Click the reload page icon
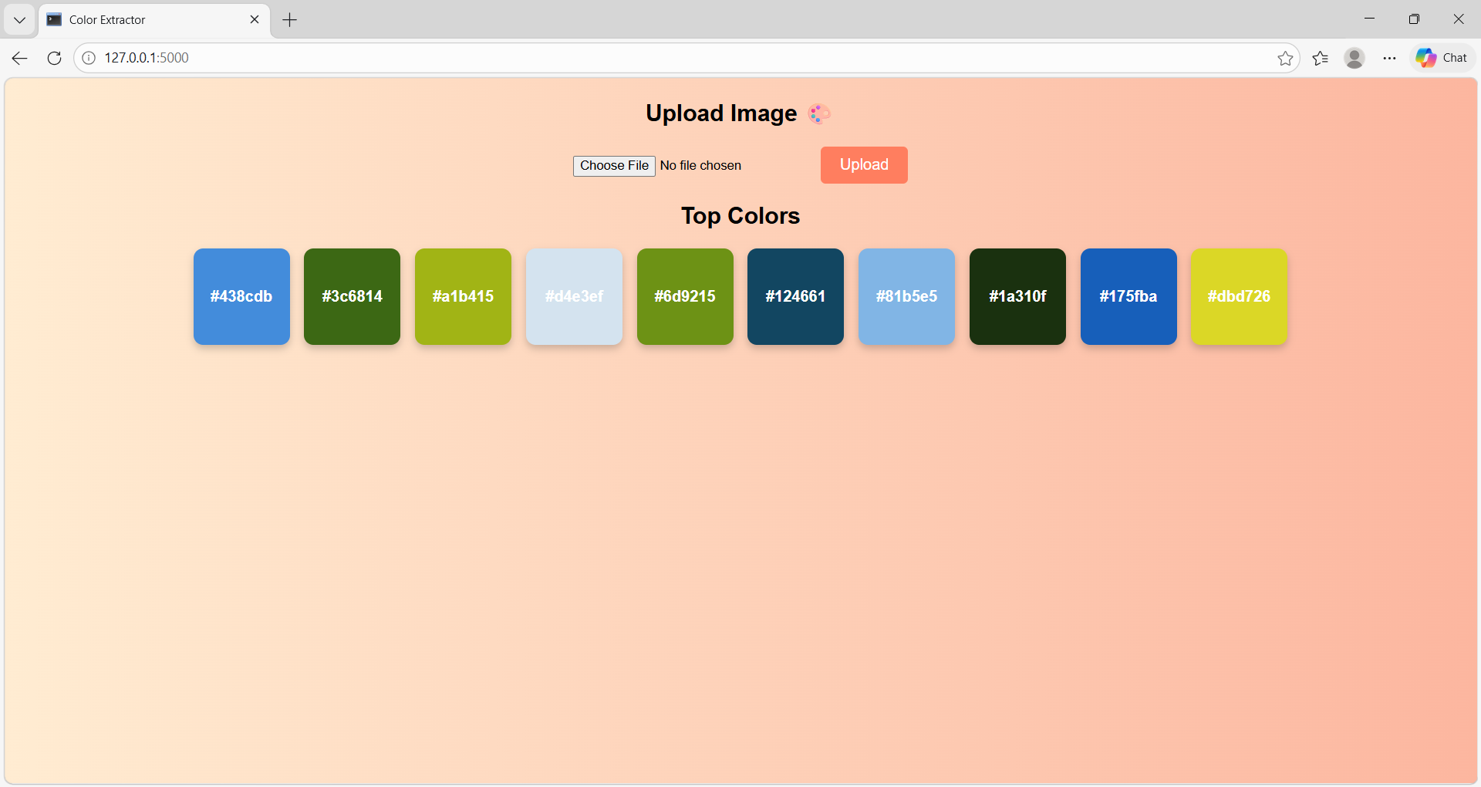 click(x=53, y=58)
